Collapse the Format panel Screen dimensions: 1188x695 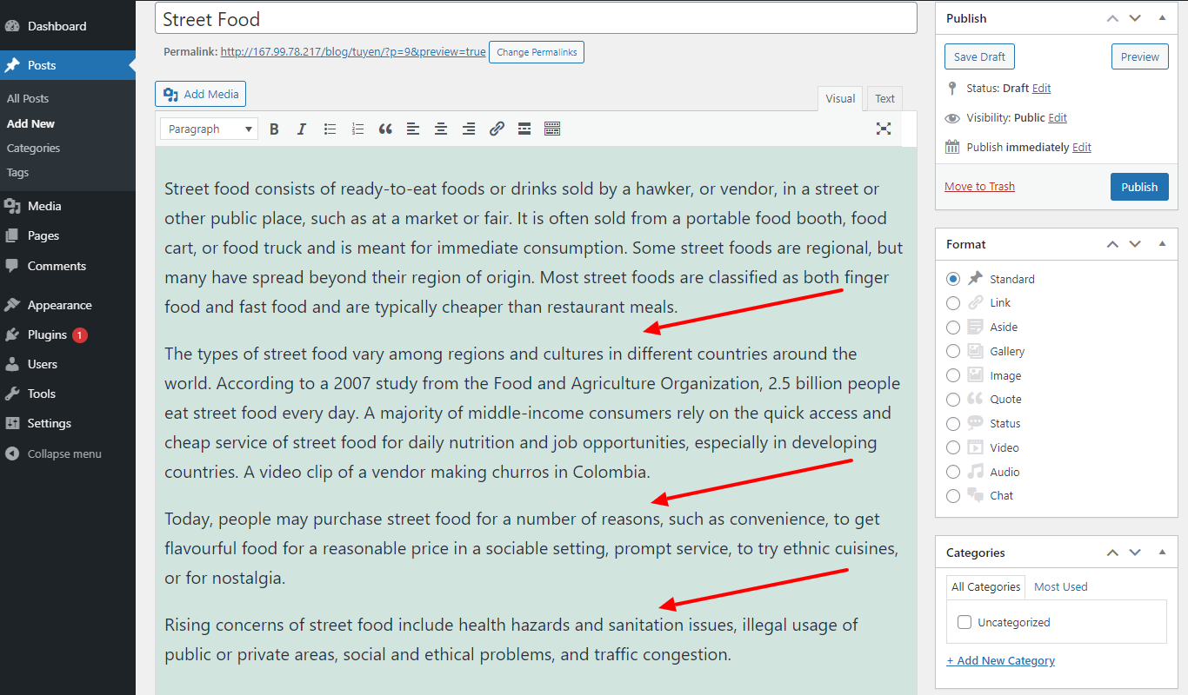[x=1163, y=244]
